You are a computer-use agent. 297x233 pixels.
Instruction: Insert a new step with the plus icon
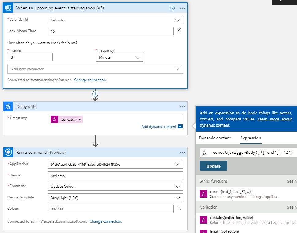click(x=95, y=94)
